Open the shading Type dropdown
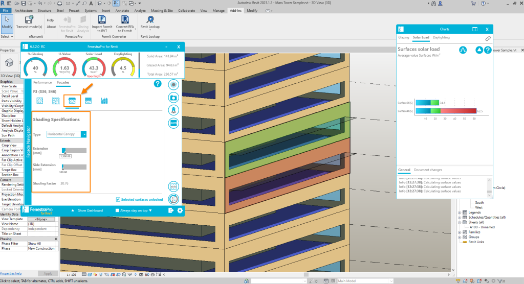This screenshot has width=524, height=284. pyautogui.click(x=84, y=134)
